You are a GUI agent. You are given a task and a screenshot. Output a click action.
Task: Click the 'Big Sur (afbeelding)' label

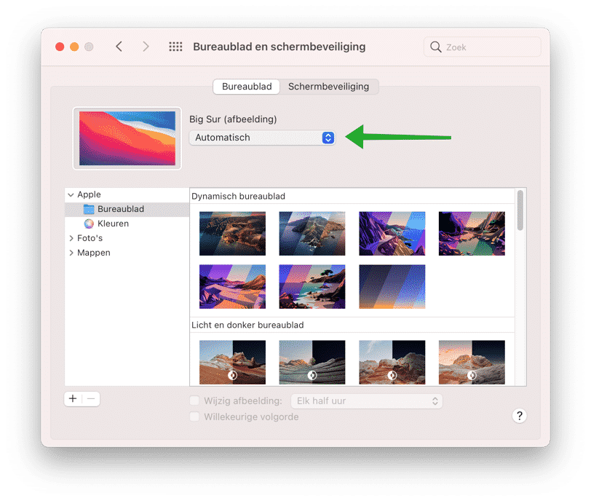[233, 119]
